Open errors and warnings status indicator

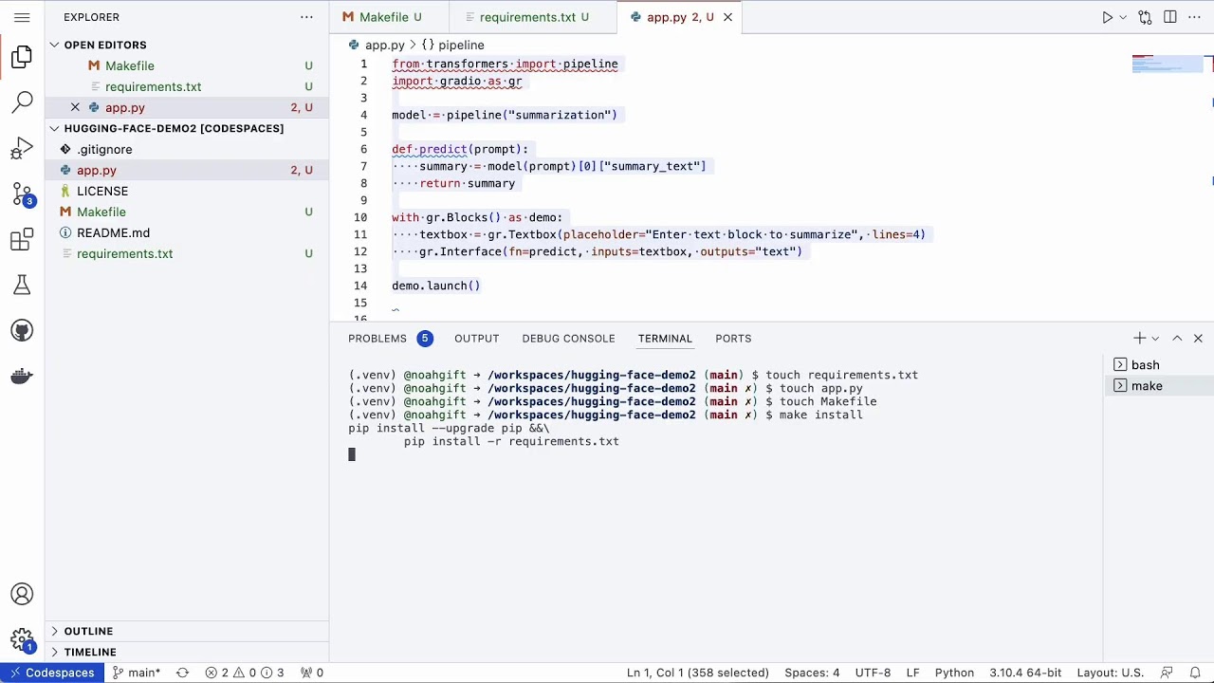[x=245, y=673]
